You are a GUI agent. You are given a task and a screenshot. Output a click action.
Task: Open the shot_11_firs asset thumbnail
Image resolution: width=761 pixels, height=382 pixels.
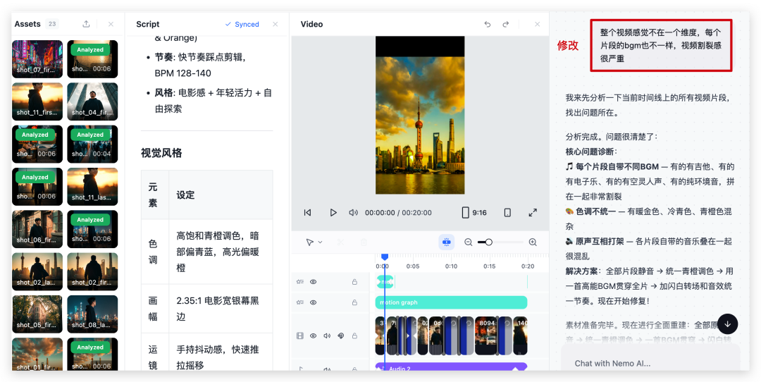click(x=37, y=101)
